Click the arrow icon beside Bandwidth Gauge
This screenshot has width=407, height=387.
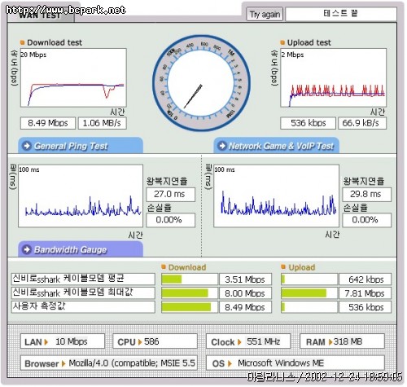pos(27,249)
